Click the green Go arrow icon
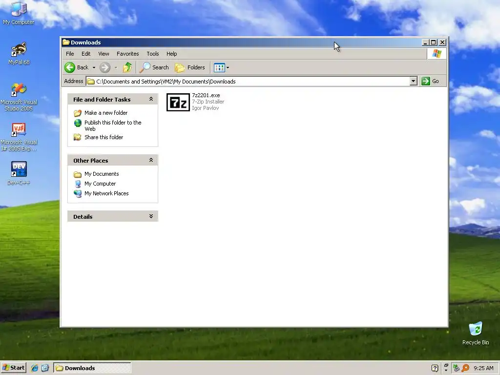Screen dimensions: 500x375 click(x=425, y=81)
